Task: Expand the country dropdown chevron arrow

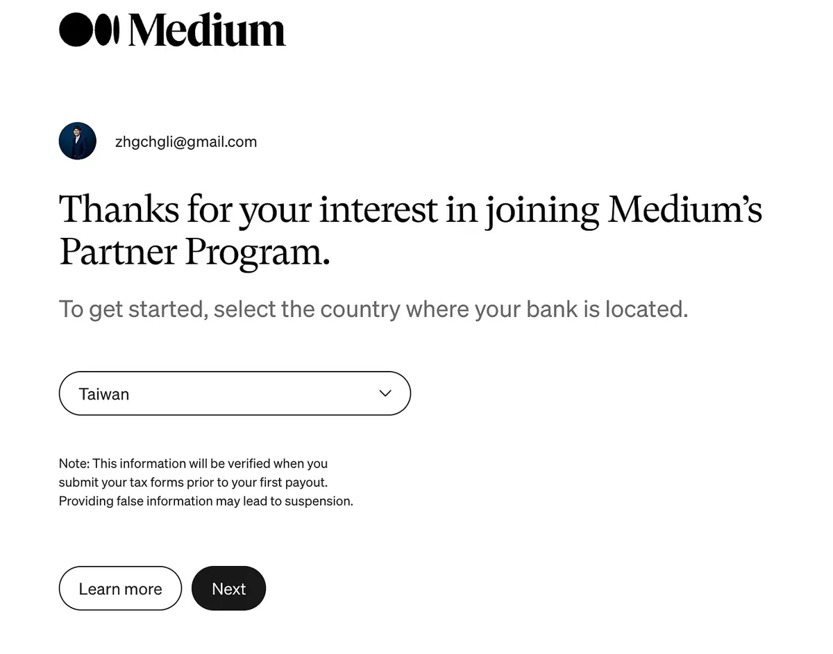Action: coord(385,393)
